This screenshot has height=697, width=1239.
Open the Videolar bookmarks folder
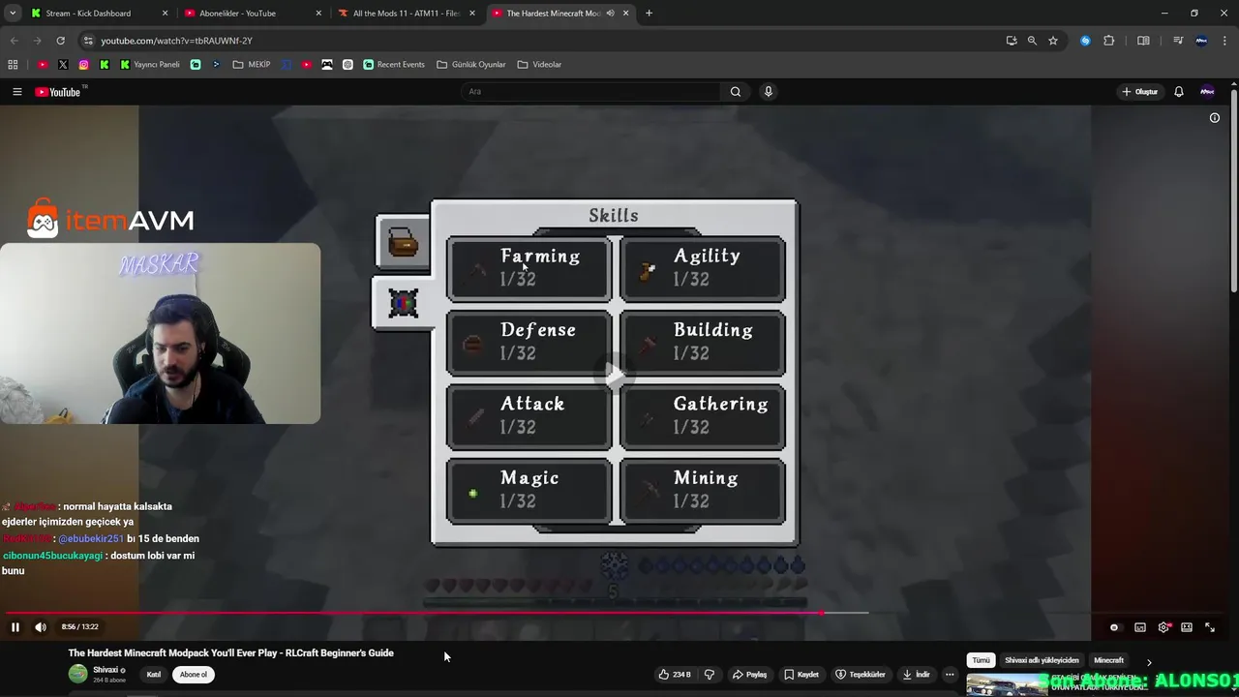pyautogui.click(x=539, y=65)
